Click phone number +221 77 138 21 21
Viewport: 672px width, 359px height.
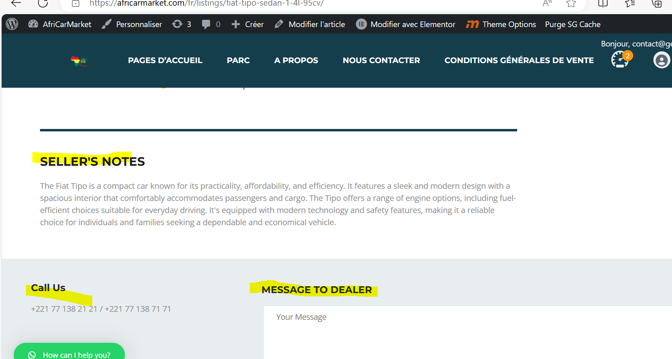(64, 309)
